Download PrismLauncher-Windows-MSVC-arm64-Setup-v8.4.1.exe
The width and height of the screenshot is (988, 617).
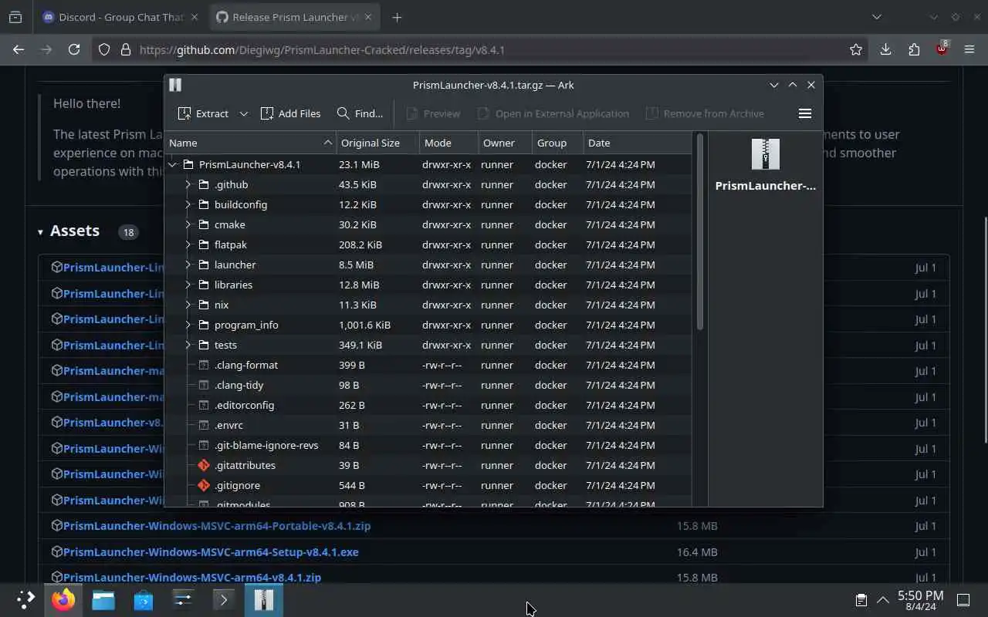[211, 552]
